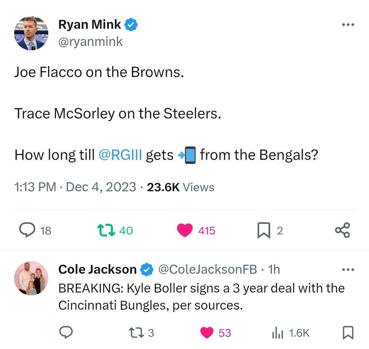369x349 pixels.
Task: Open more options on Cole Jackson's reply
Action: (348, 269)
